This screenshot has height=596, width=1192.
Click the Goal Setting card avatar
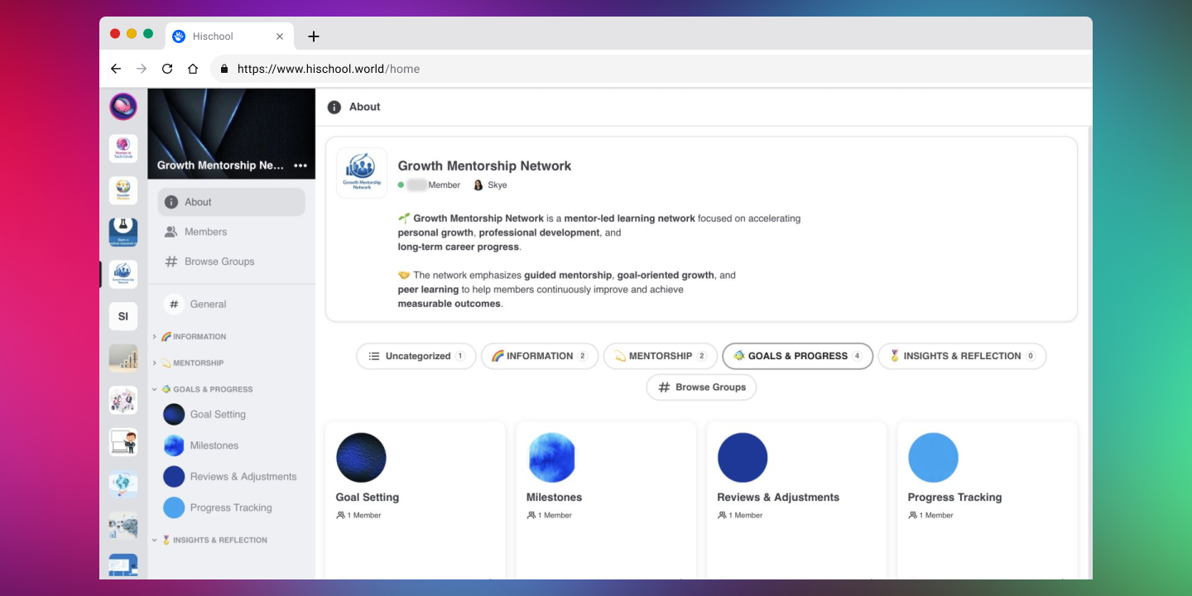pyautogui.click(x=361, y=458)
